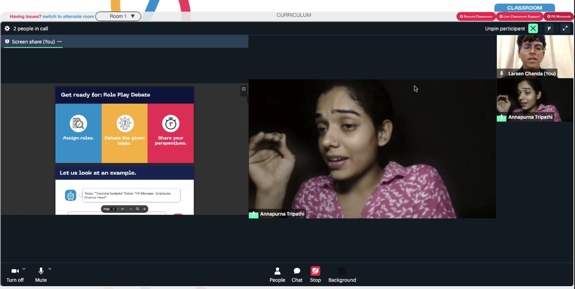Screen dimensions: 575x289
Task: Click switch to alternate room link
Action: 68,17
